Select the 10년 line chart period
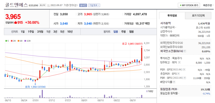Image resolution: width=215 pixels, height=103 pixels. (70, 32)
